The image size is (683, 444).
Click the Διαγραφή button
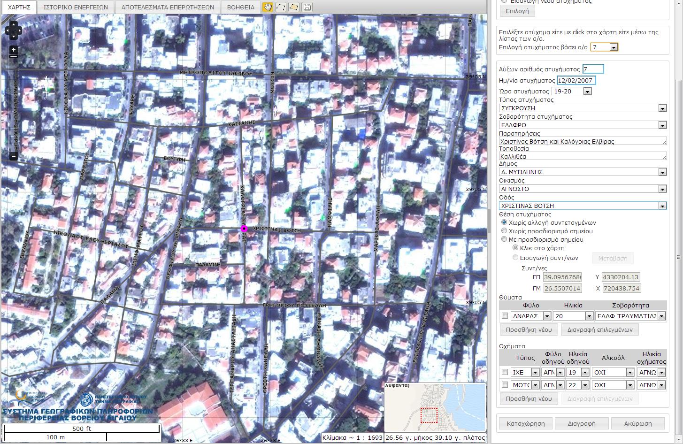click(582, 423)
